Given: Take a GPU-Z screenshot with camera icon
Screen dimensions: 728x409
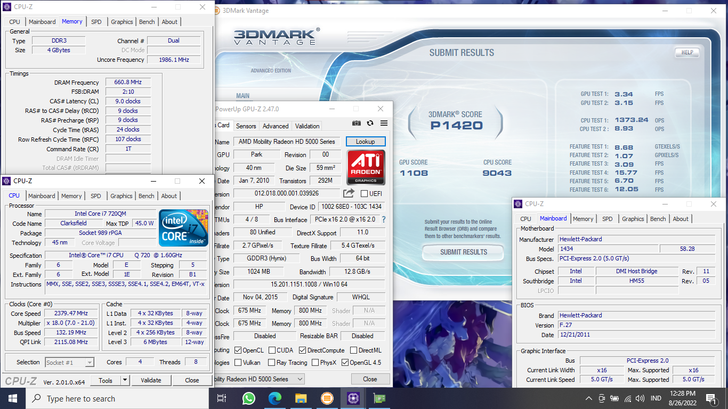Looking at the screenshot, I should point(357,123).
